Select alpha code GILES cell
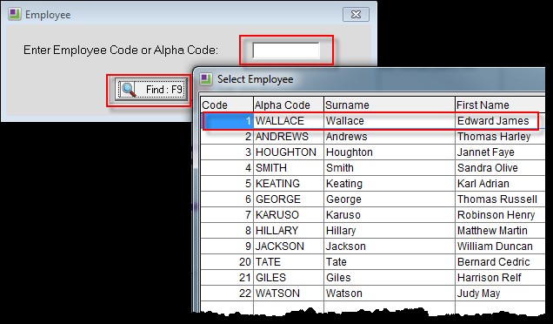 click(x=289, y=277)
